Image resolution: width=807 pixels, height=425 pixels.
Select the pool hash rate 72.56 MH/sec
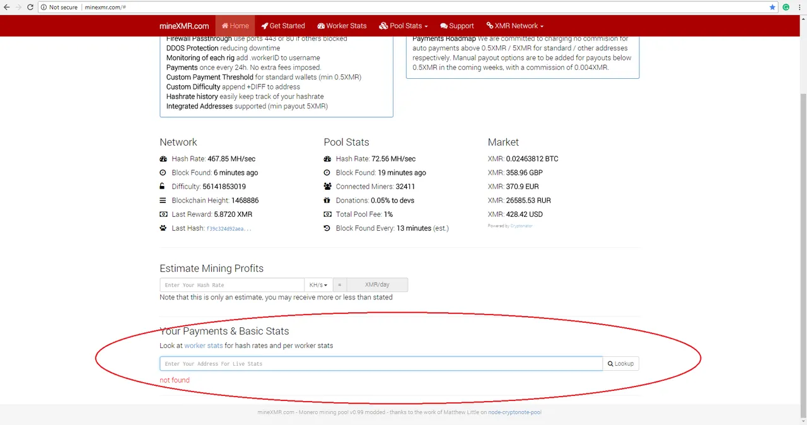[393, 159]
